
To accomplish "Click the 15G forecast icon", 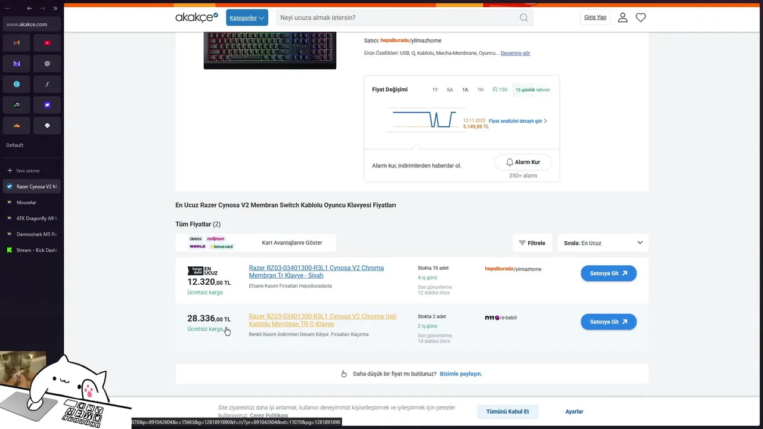I will (495, 89).
